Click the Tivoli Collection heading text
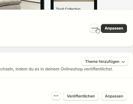 point(68,9)
